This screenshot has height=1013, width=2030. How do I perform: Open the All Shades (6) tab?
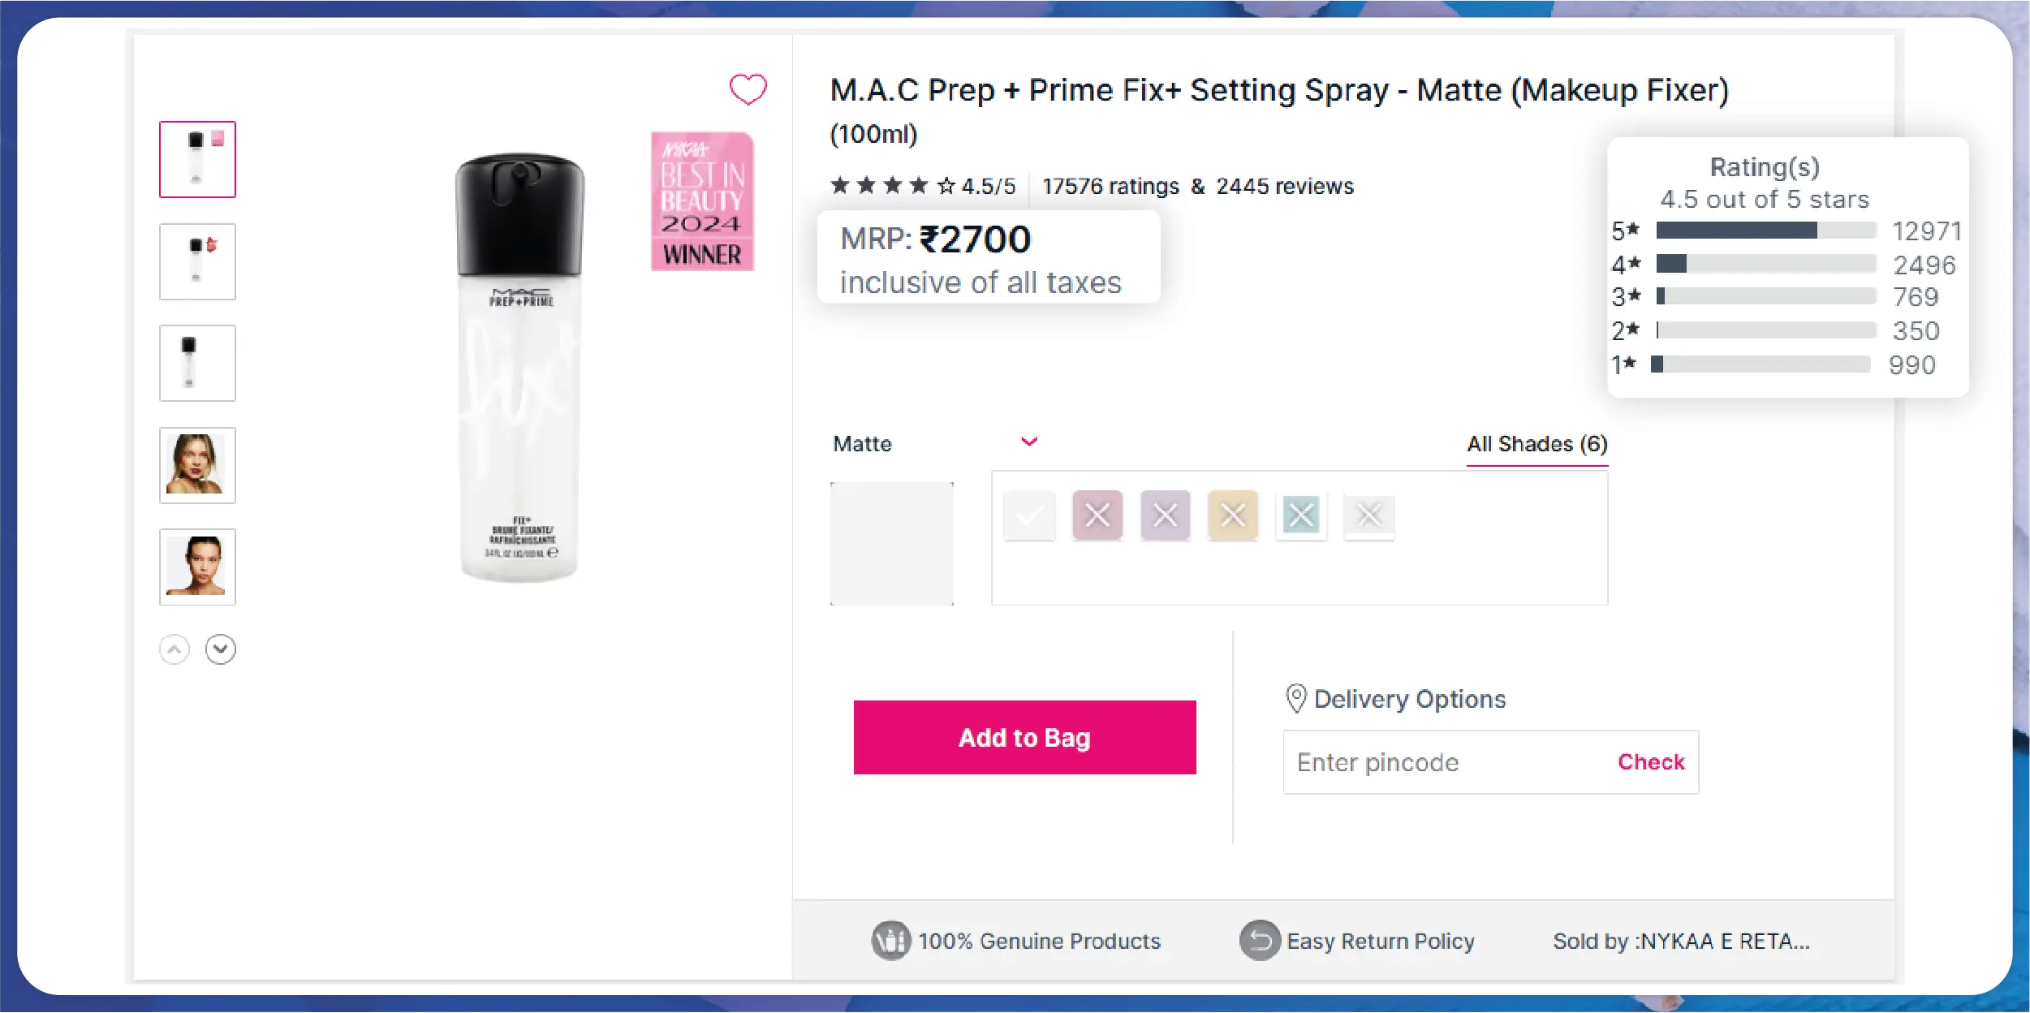[1537, 444]
